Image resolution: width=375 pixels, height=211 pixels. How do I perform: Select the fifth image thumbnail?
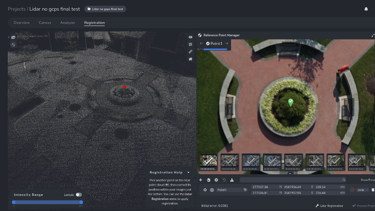click(x=293, y=162)
